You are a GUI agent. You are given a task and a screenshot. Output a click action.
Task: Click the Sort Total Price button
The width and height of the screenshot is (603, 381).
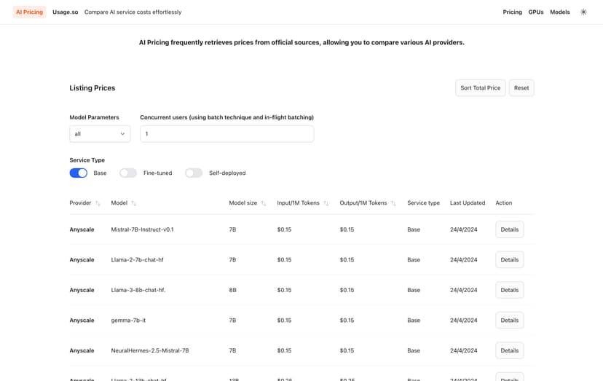point(481,87)
